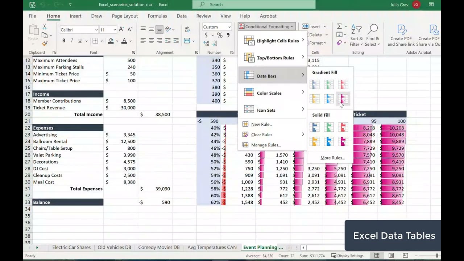Click Manage Rules... in the menu

click(x=266, y=145)
